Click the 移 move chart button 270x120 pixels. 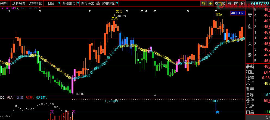pos(230,4)
